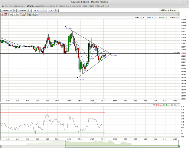Click the EUR/USD.sb chart legend label

pyautogui.click(x=174, y=18)
